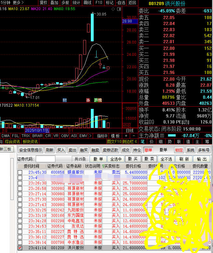Collapse the 侧边栏 sidebar
Image resolution: width=213 pixels, height=253 pixels.
point(130,142)
